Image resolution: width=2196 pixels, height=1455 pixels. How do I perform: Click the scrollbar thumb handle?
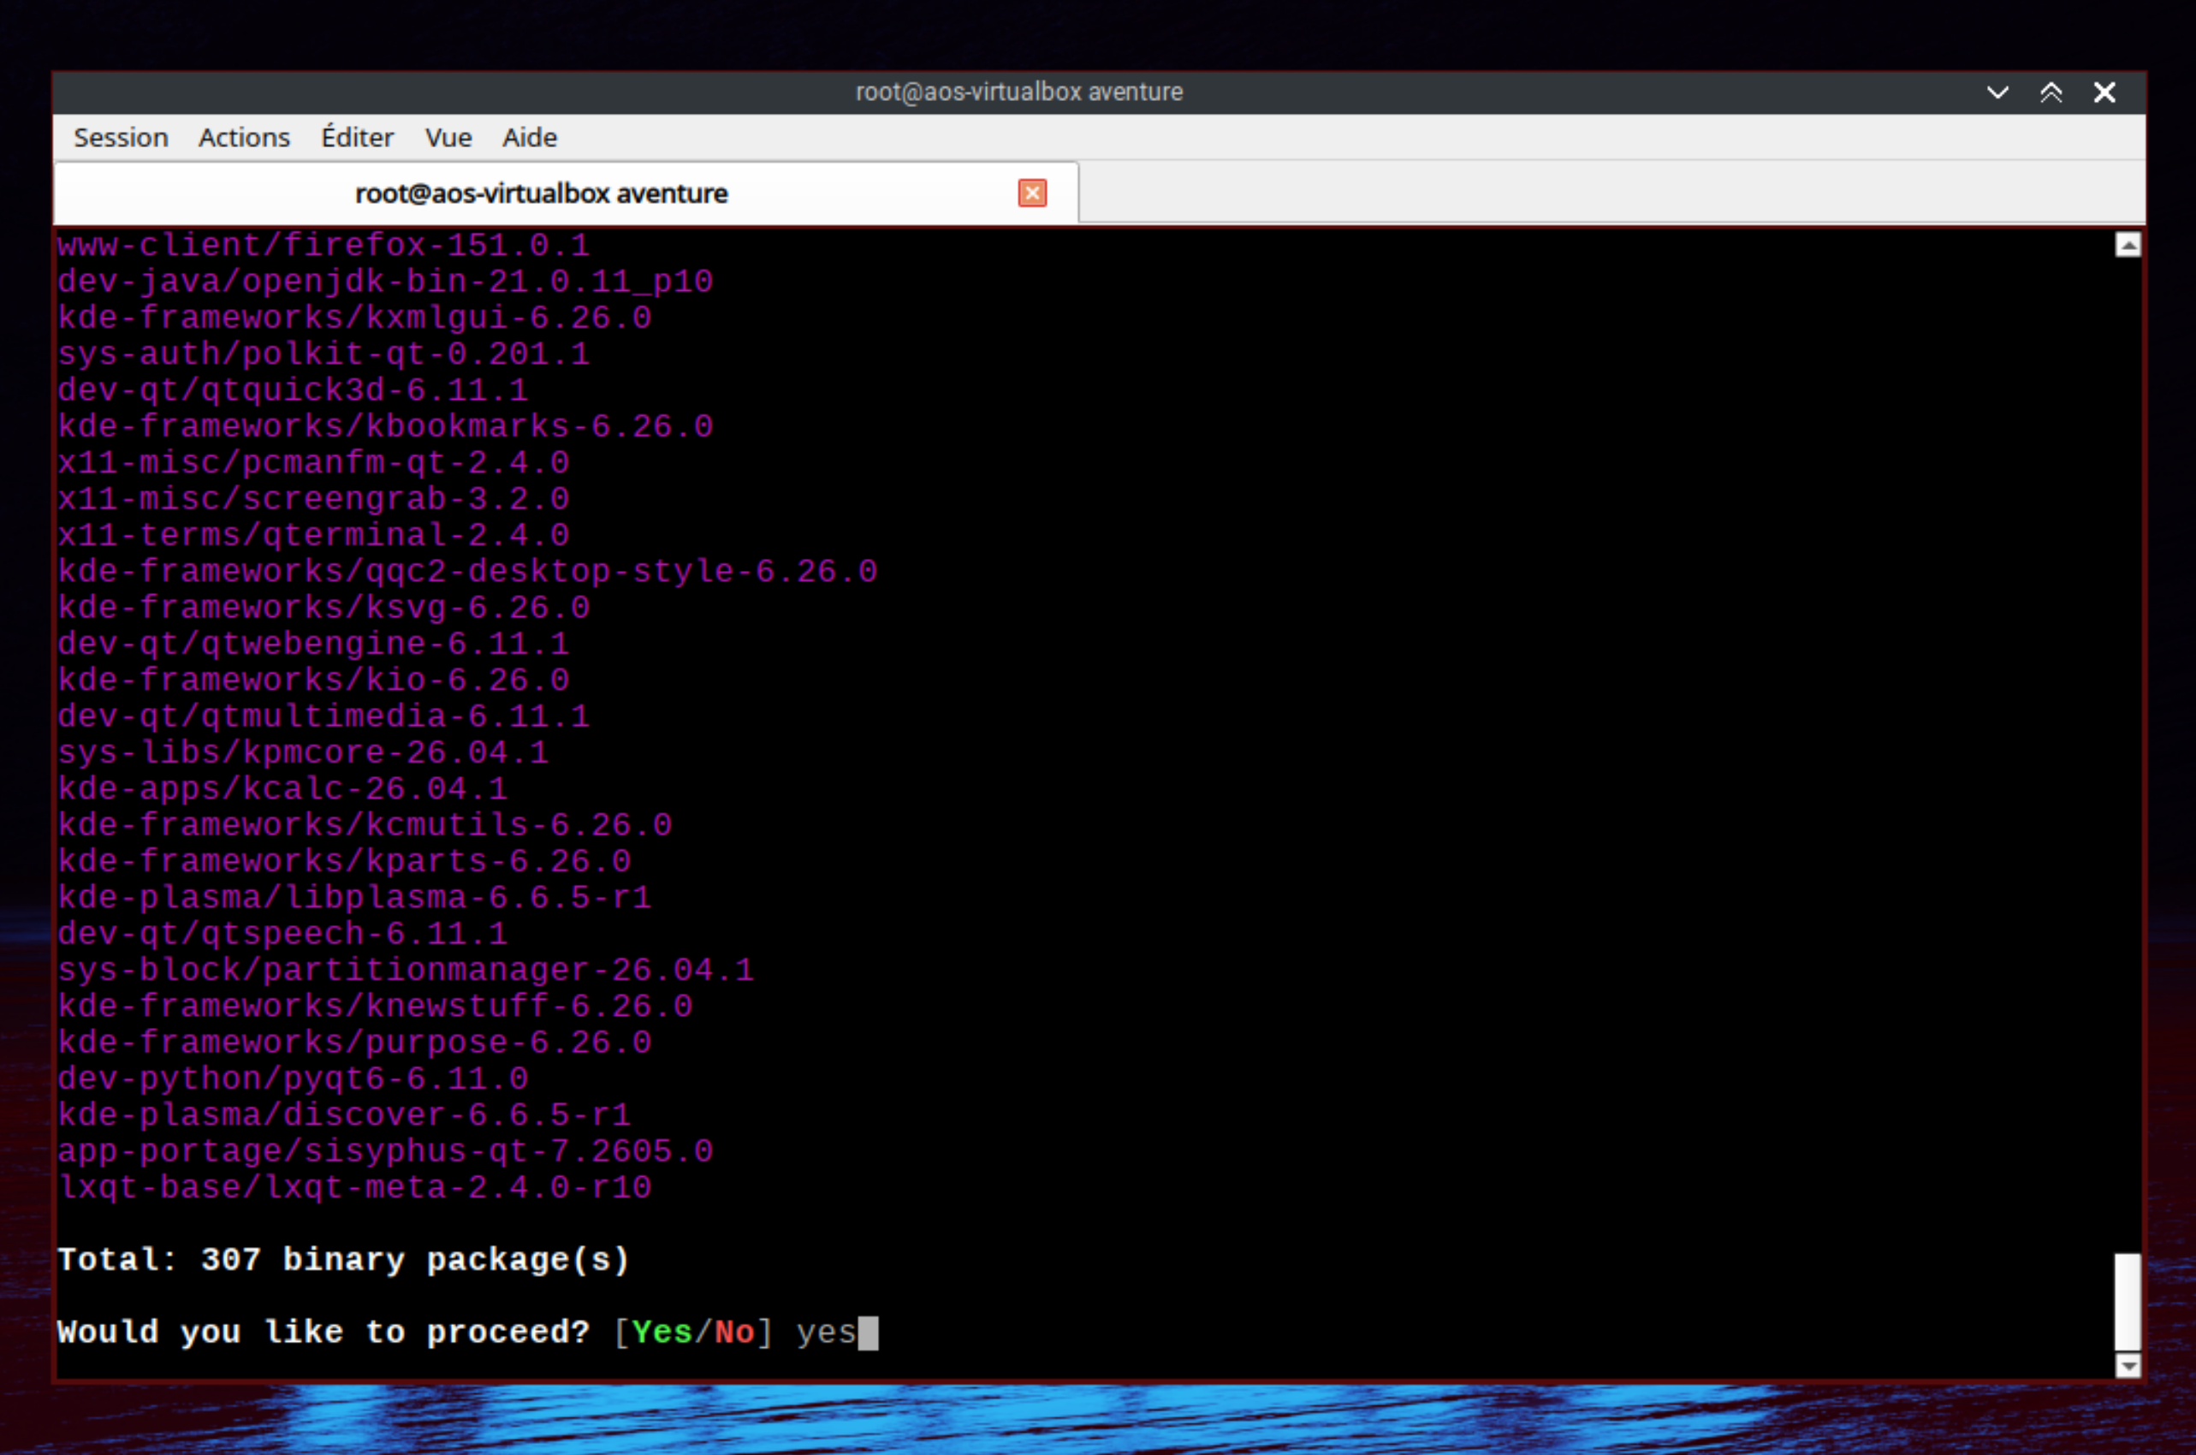point(2128,1302)
